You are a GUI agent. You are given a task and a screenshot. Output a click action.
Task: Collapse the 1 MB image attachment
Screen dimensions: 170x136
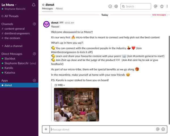pos(64,85)
